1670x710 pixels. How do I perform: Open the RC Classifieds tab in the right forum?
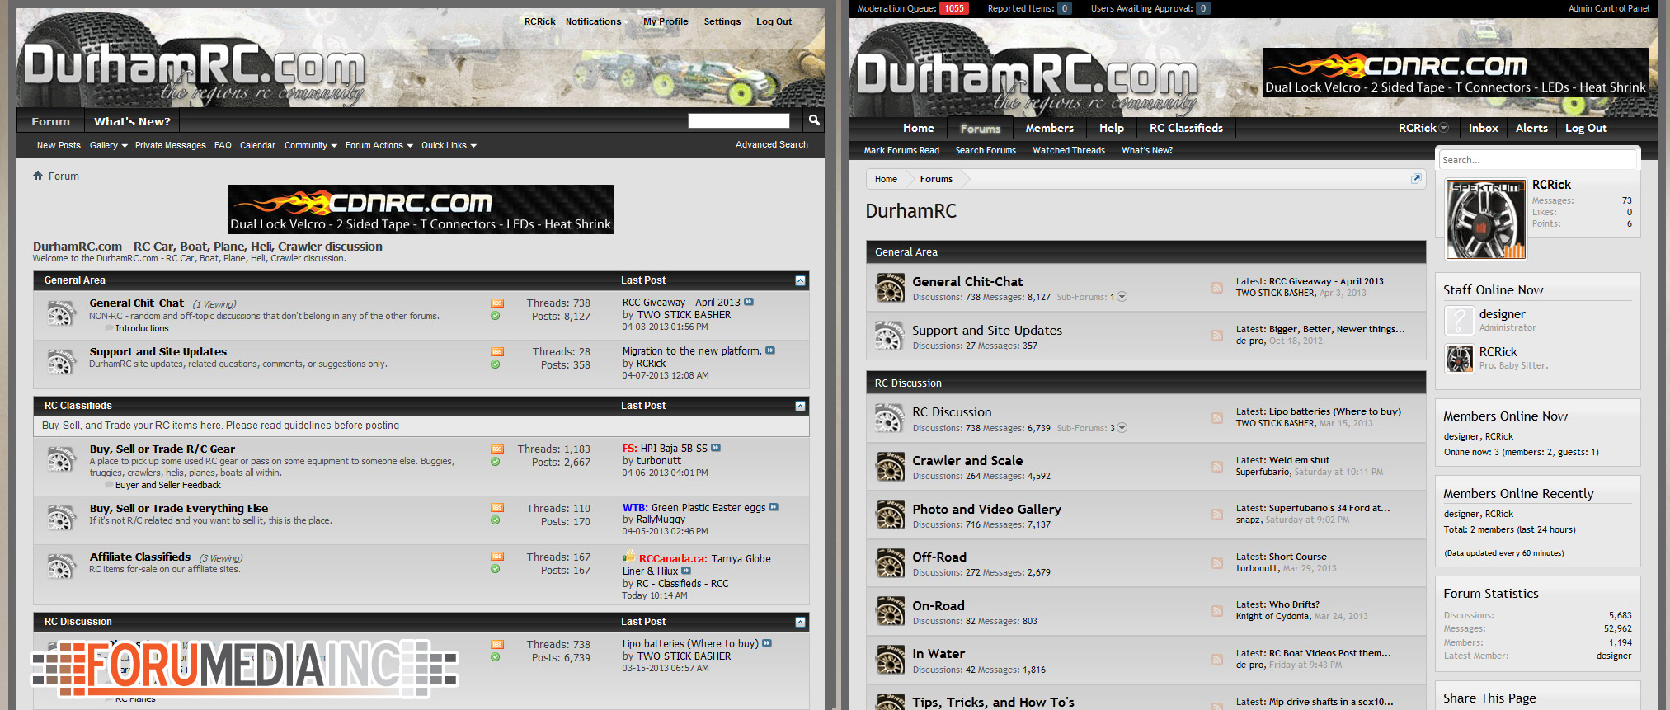tap(1186, 128)
